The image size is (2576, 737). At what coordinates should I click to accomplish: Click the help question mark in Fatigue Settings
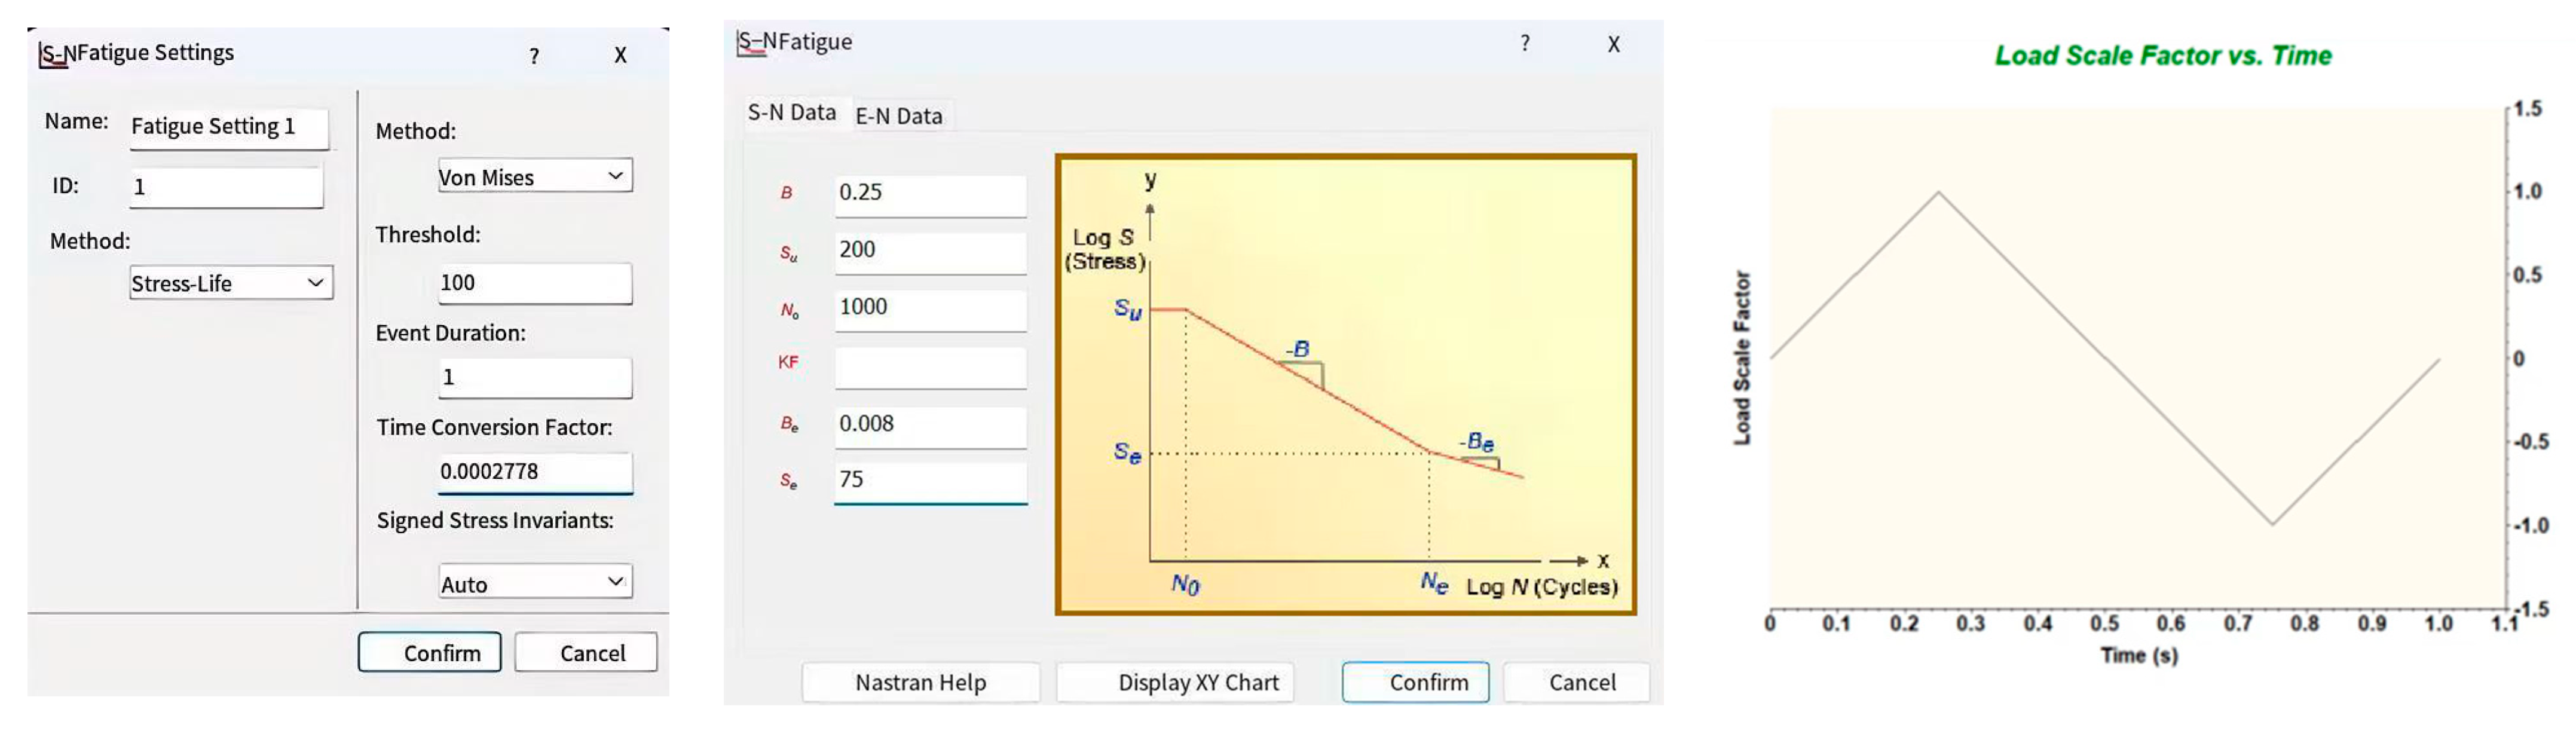tap(534, 56)
